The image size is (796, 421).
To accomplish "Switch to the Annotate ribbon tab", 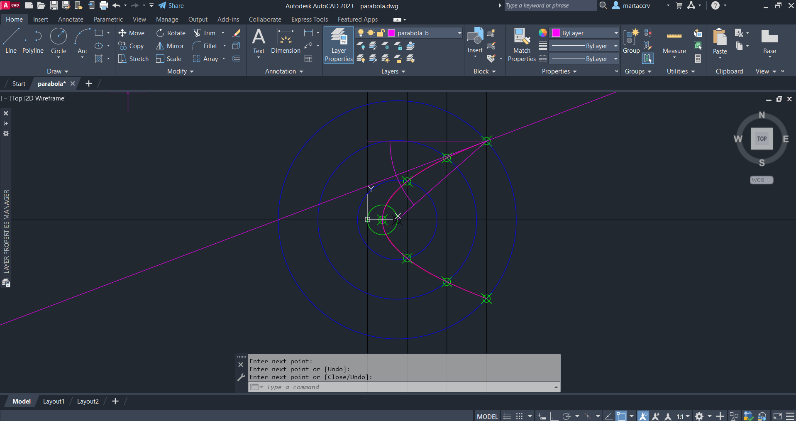I will pyautogui.click(x=71, y=20).
